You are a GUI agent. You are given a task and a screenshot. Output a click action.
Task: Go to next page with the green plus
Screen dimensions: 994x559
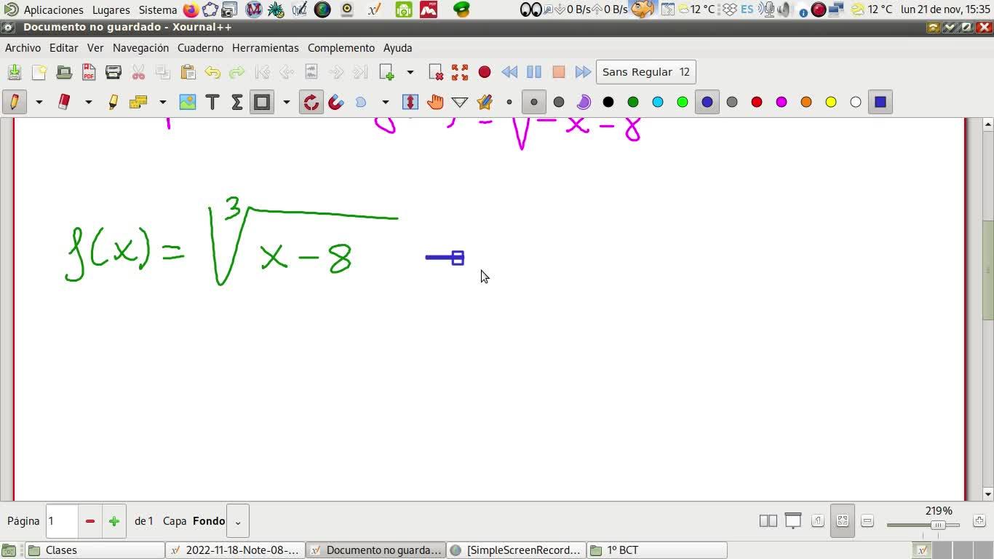(x=114, y=521)
